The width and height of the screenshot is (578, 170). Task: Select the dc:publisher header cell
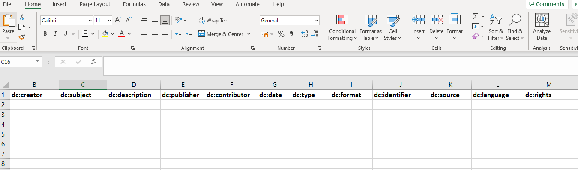183,95
